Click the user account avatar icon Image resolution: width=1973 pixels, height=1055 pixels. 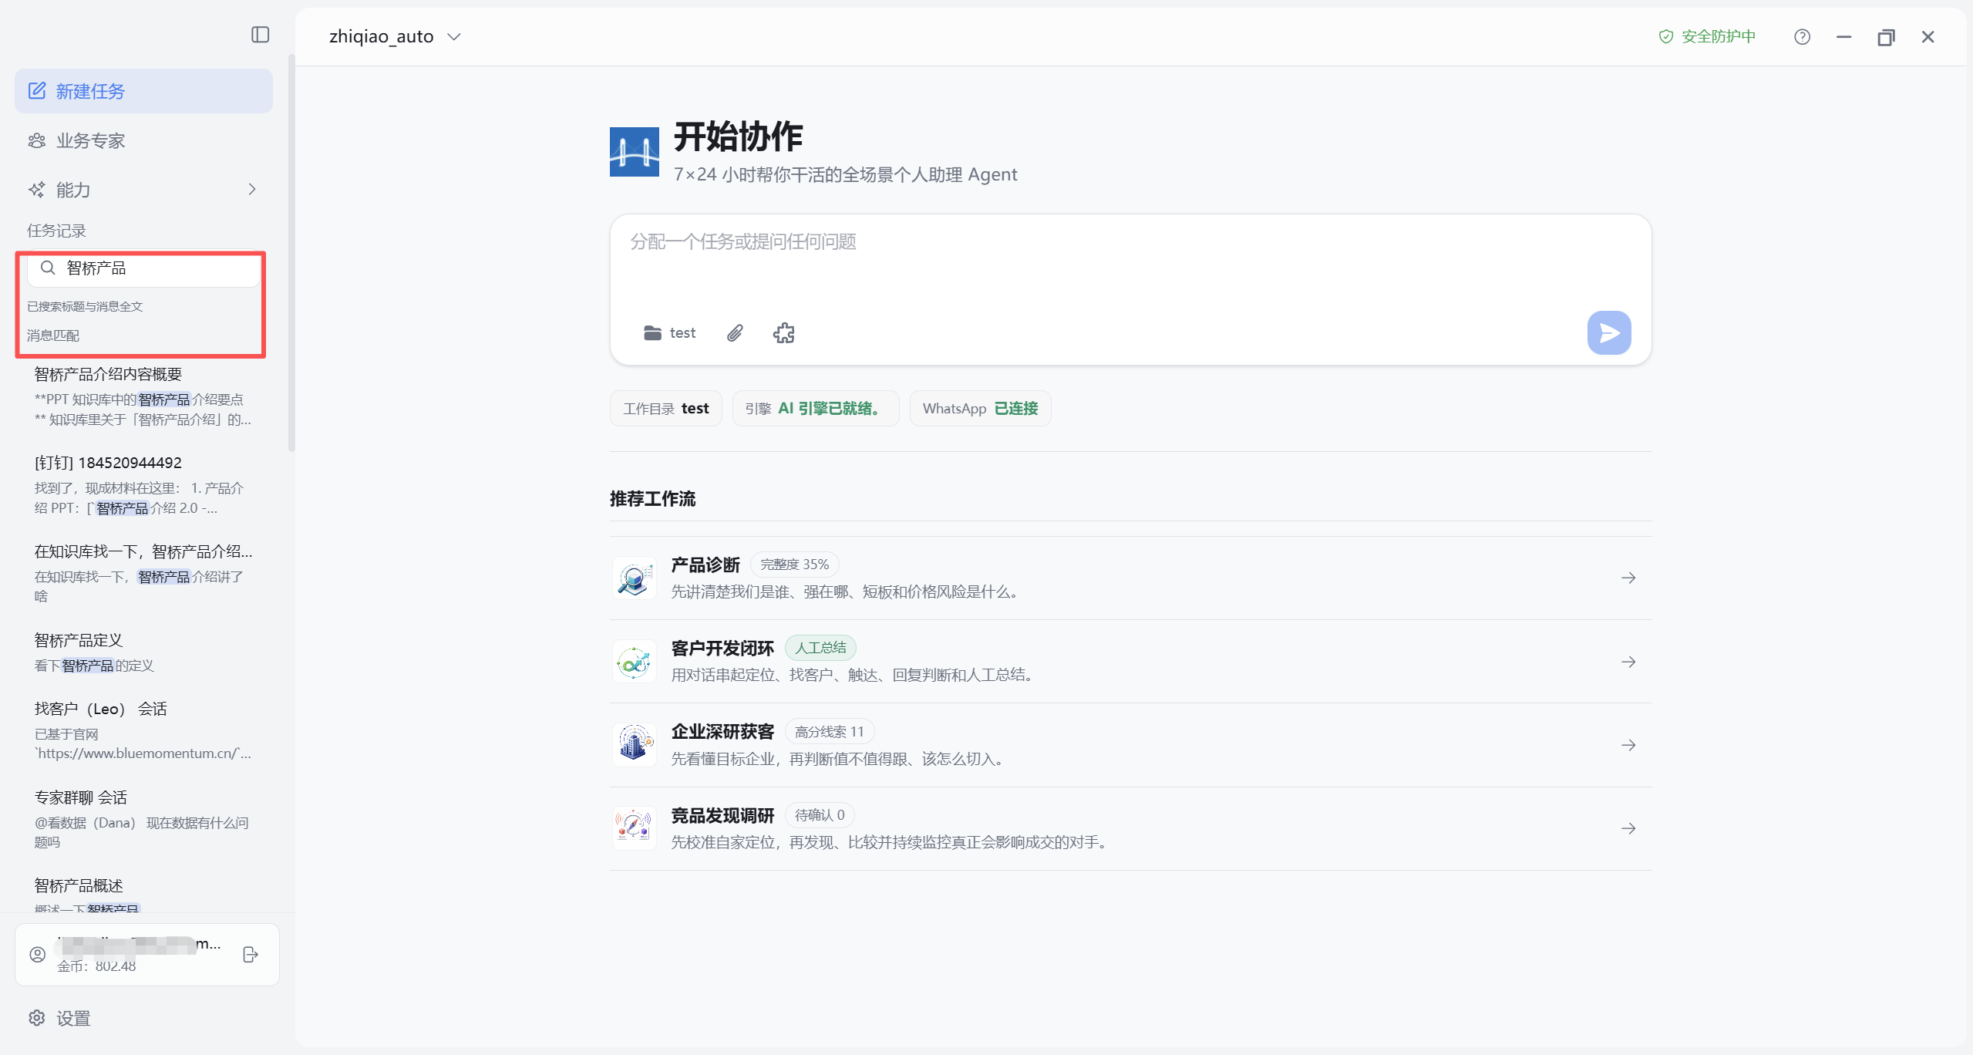(38, 955)
